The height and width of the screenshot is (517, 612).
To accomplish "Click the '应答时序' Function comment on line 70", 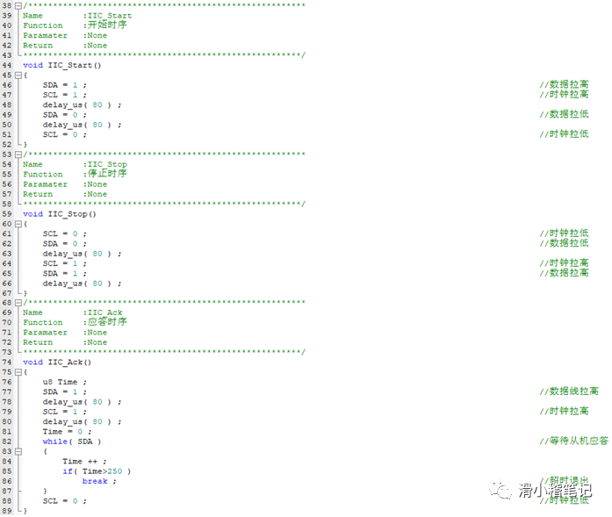I will (x=107, y=322).
